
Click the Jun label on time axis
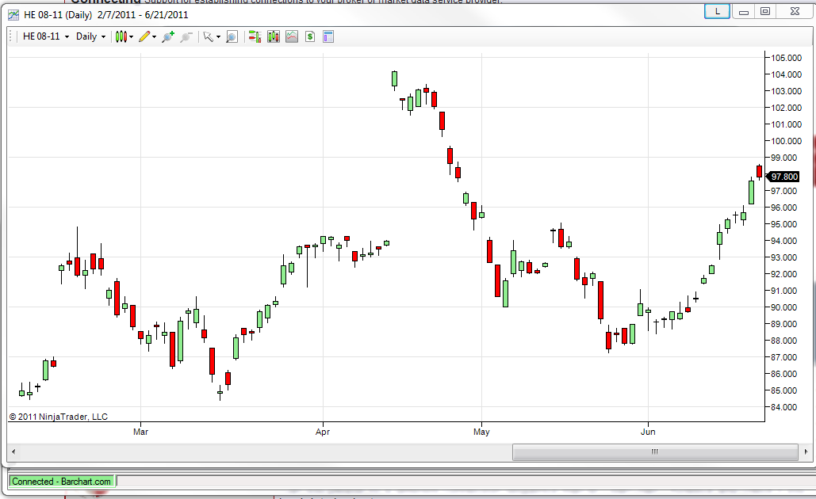(x=648, y=432)
